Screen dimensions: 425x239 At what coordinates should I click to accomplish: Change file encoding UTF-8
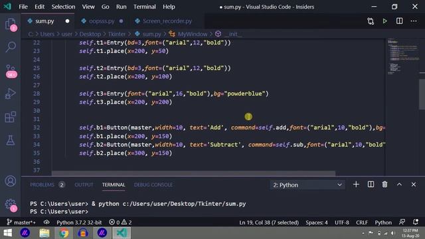(x=342, y=222)
